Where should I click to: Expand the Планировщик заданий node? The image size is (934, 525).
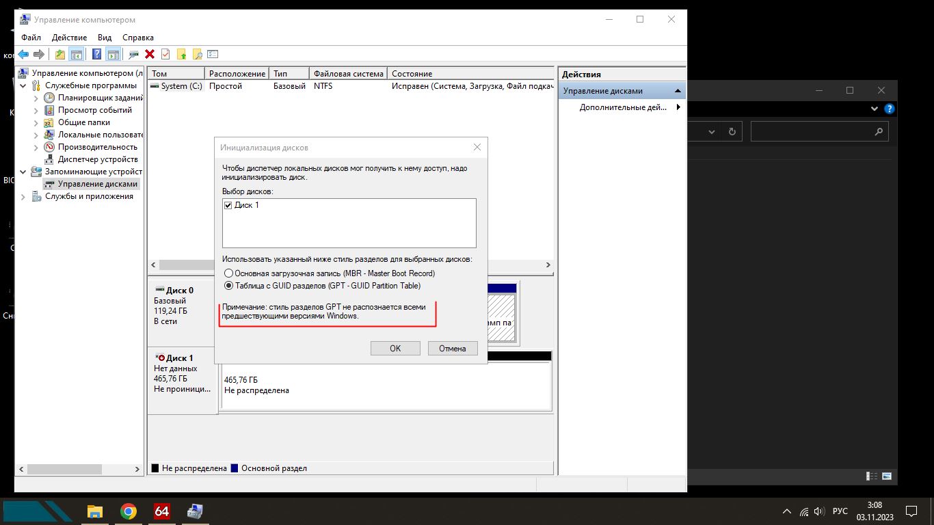(x=36, y=98)
